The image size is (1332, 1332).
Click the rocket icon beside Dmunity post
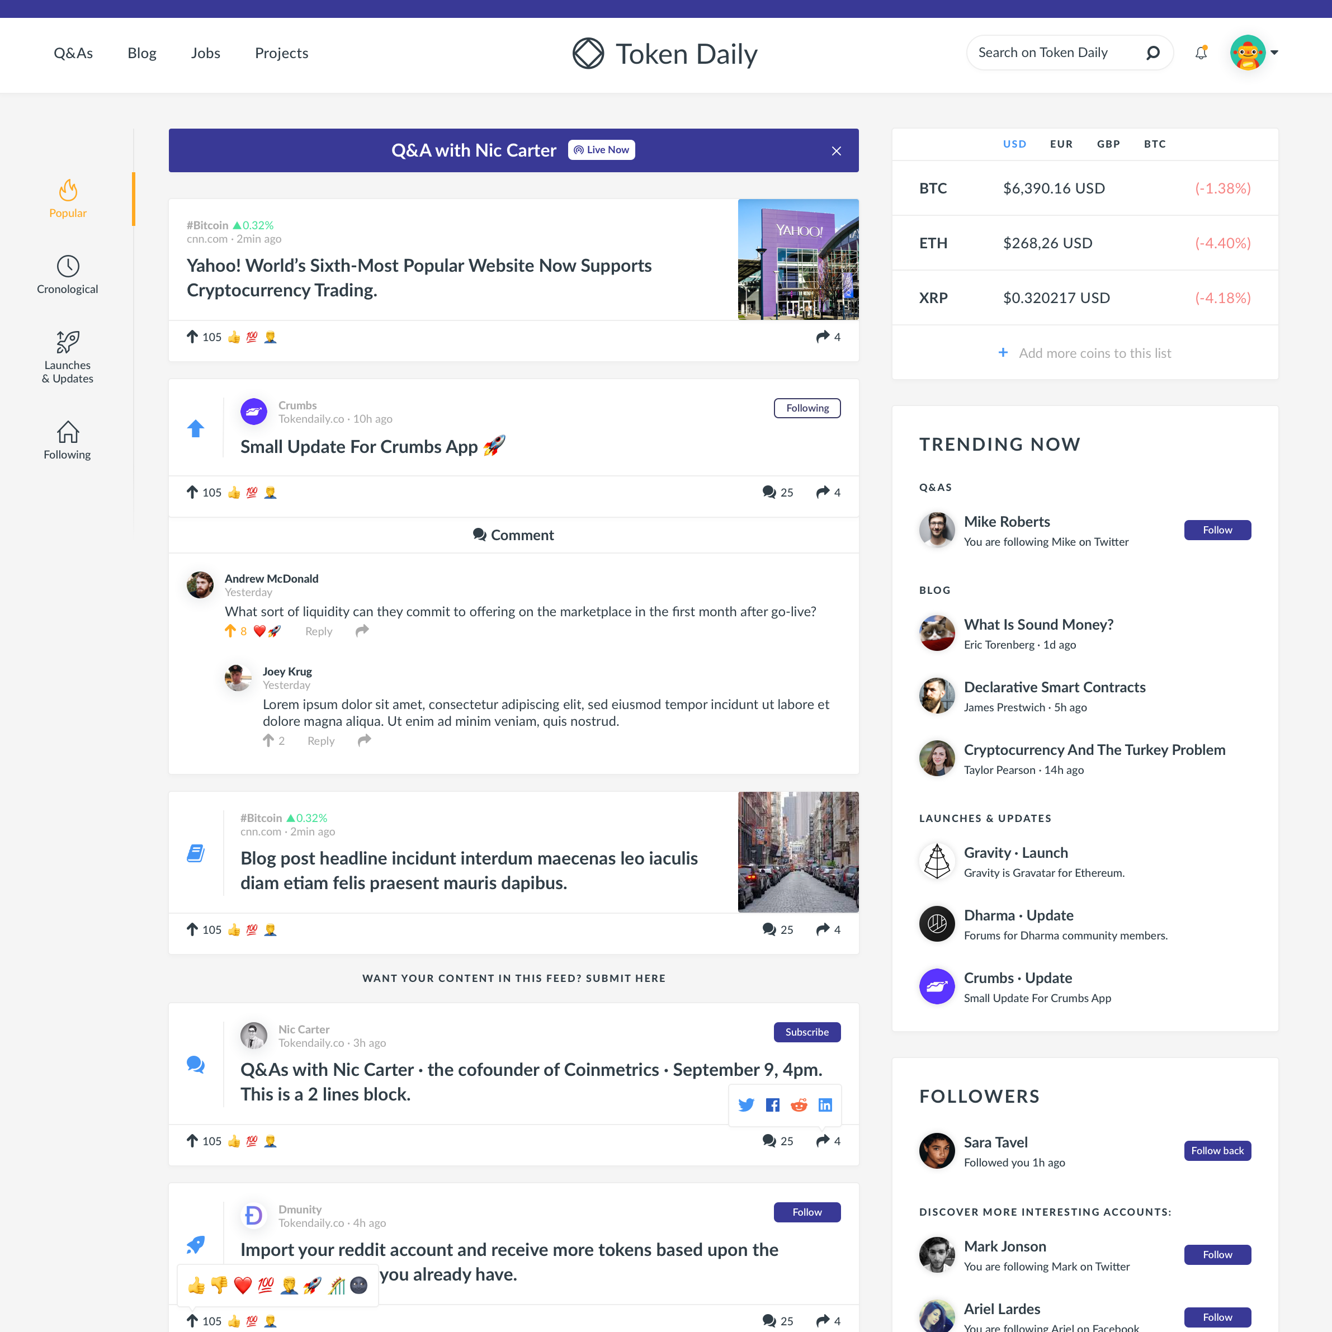coord(196,1244)
